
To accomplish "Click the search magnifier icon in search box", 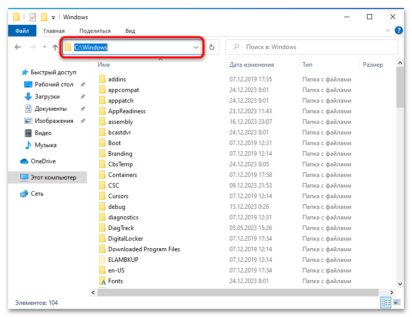I will coord(236,47).
